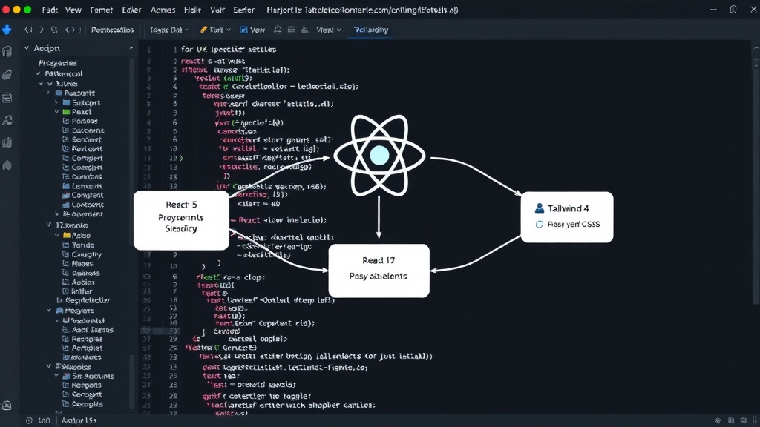
Task: Select the Rengorts file in tree
Action: [82, 385]
